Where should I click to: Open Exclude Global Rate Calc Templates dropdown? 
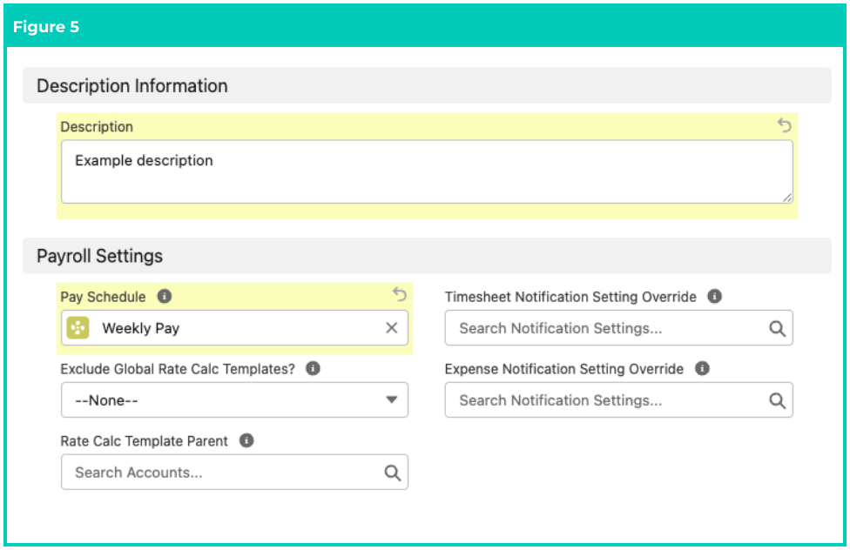[x=235, y=400]
